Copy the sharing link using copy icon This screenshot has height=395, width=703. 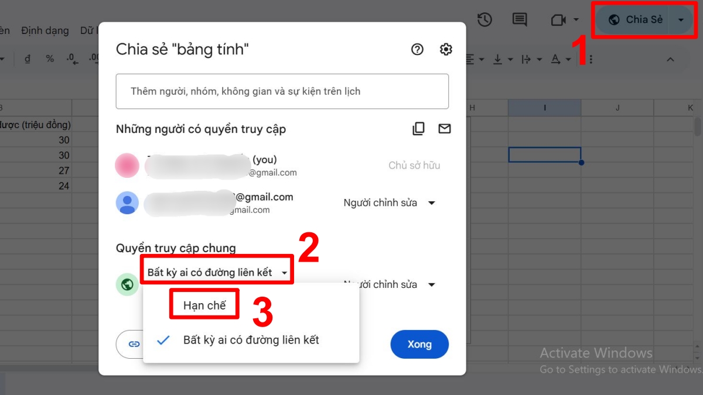click(418, 128)
